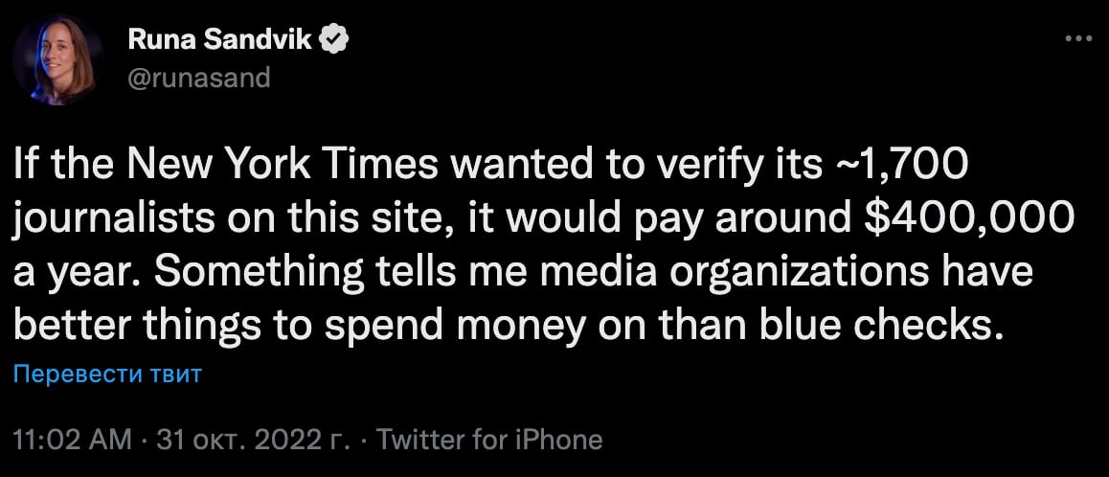Open the @runasand handle link
Screen dimensions: 1109x477
[198, 78]
